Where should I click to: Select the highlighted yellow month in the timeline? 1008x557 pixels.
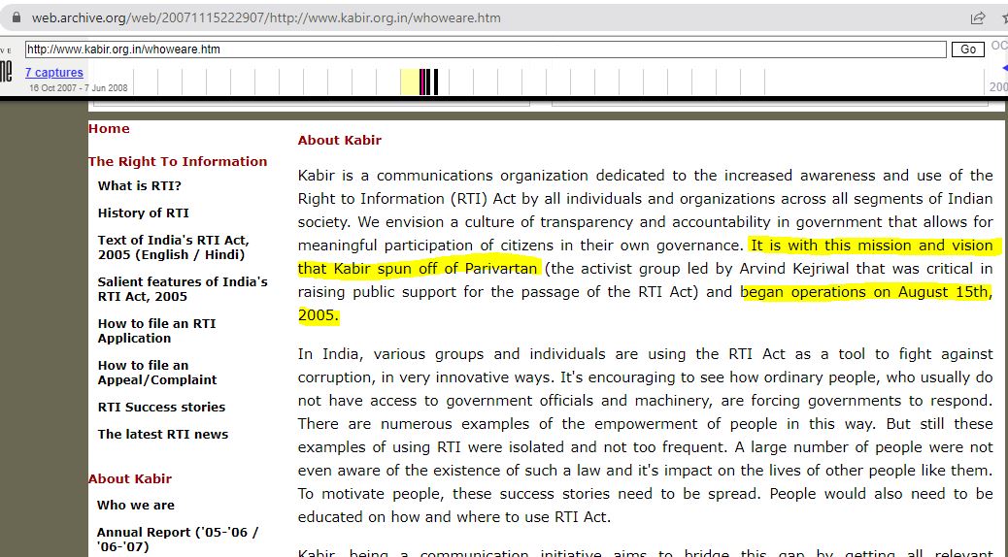point(409,82)
